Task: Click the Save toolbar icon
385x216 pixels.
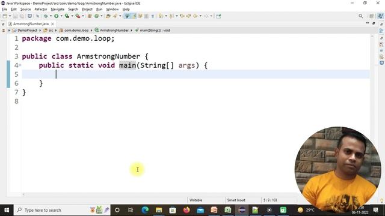Action: (15, 16)
